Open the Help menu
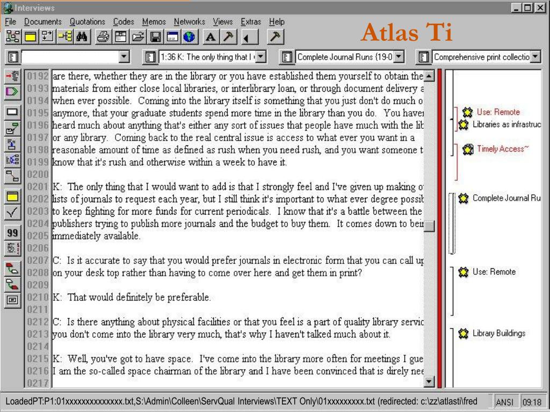The image size is (550, 412). [277, 21]
